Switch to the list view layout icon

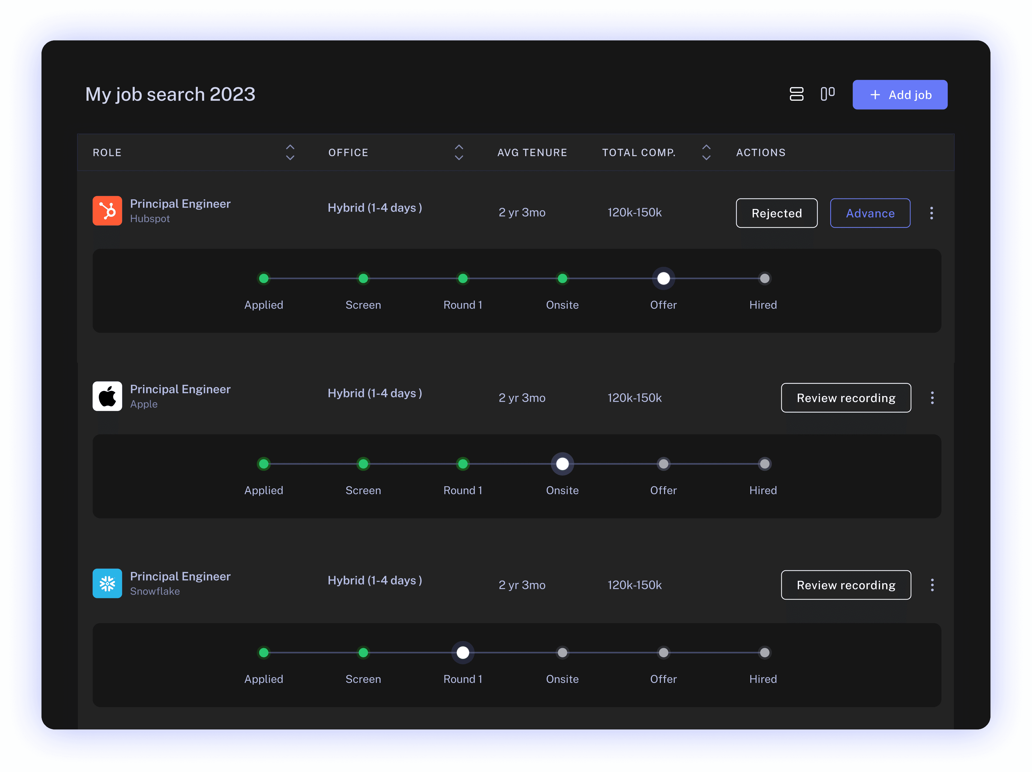click(x=796, y=94)
